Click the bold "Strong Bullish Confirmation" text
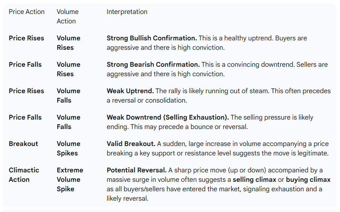 pos(152,38)
